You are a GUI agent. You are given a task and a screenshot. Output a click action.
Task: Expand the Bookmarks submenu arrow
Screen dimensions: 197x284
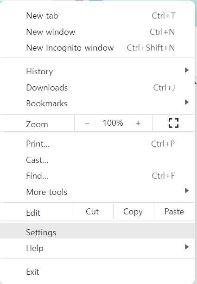(x=187, y=102)
